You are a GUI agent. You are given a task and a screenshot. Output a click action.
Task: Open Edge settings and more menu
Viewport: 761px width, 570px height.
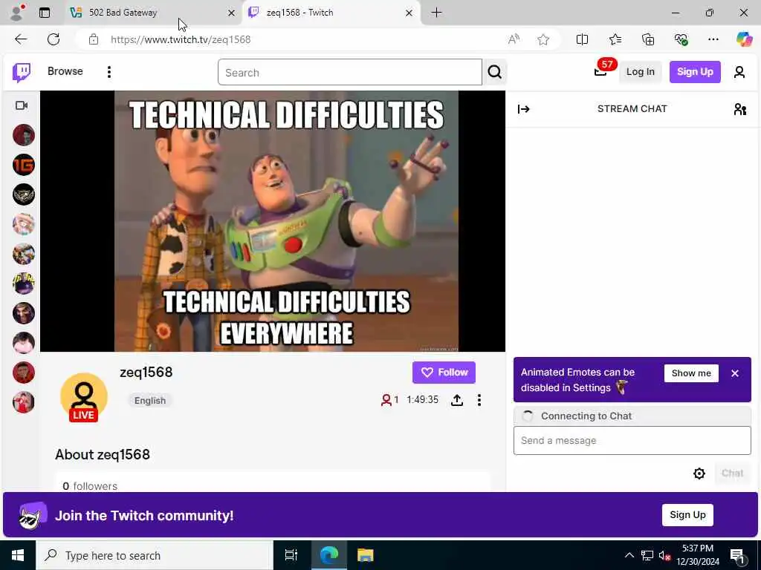coord(713,39)
